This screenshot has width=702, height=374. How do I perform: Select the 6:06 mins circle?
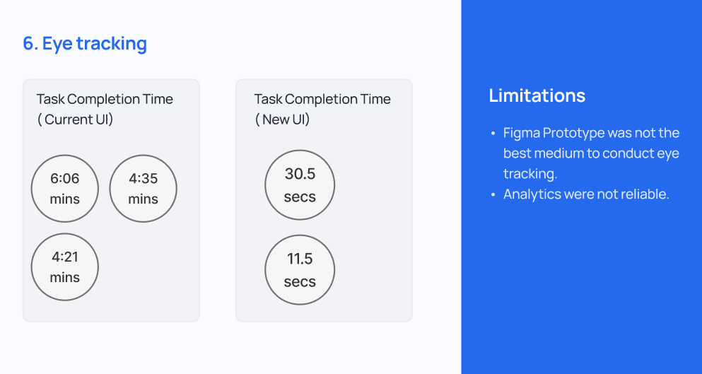click(65, 189)
